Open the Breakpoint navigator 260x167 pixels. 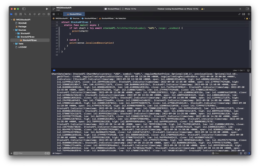click(x=44, y=14)
